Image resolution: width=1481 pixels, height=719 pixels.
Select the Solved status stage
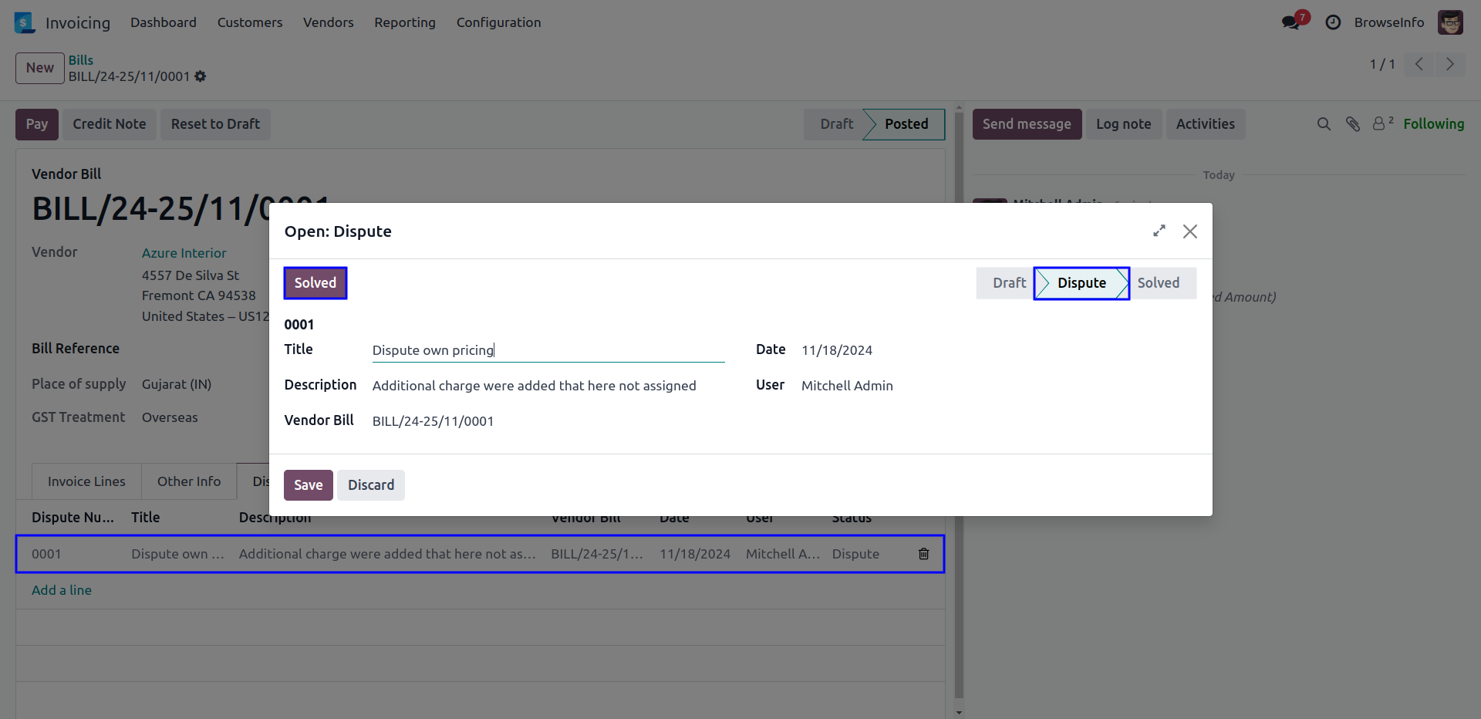[1159, 283]
